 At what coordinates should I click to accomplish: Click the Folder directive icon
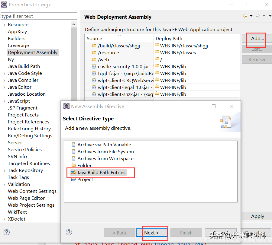73,165
